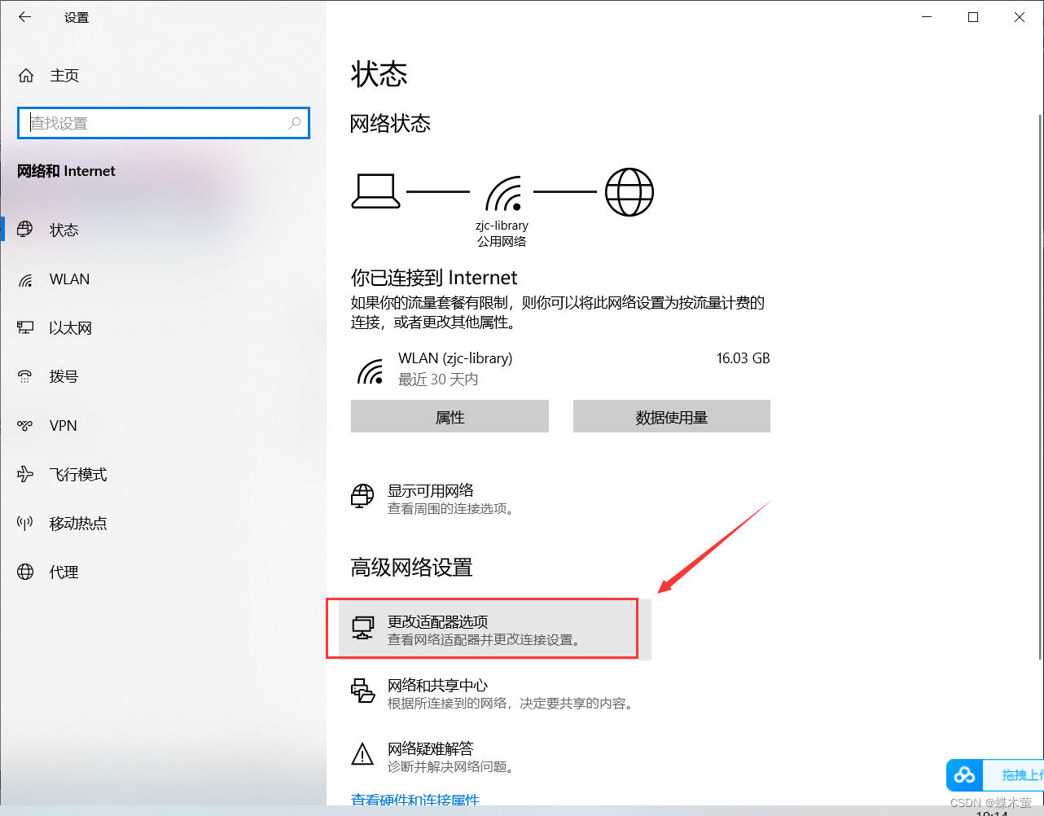Click the 网络和 Internet sidebar heading
Viewport: 1044px width, 816px height.
pos(66,171)
